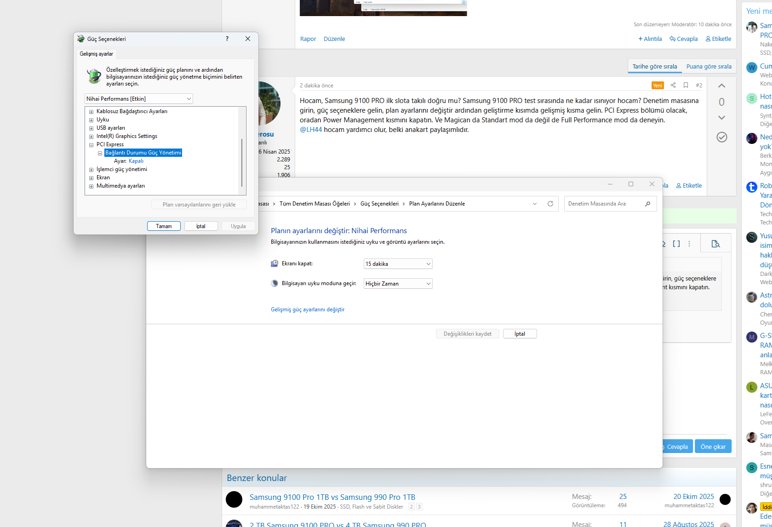The height and width of the screenshot is (527, 772).
Task: Expand the Uyku node
Action: click(x=91, y=120)
